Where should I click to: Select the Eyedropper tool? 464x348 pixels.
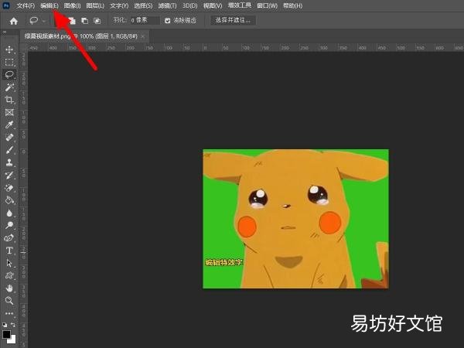(x=9, y=125)
